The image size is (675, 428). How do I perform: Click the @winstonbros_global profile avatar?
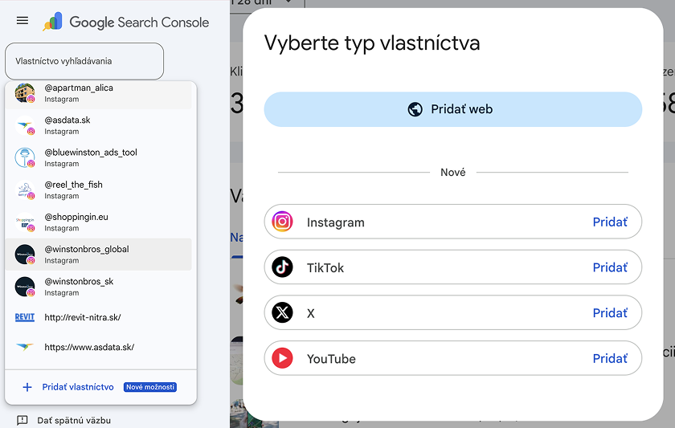(x=25, y=255)
